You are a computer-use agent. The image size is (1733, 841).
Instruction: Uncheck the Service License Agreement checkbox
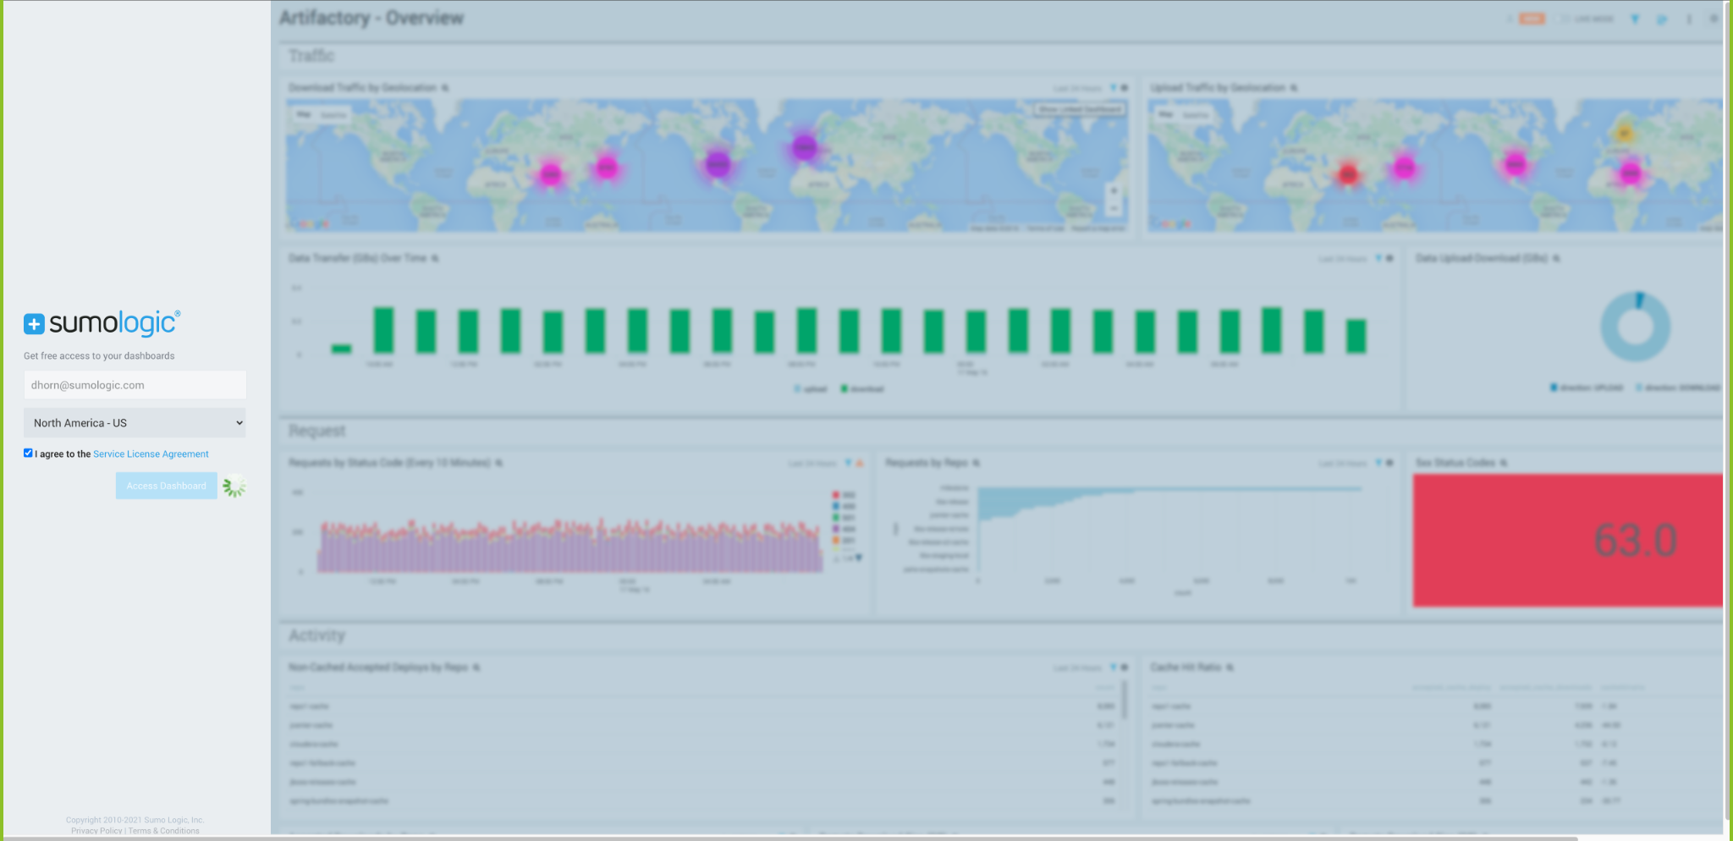(28, 453)
